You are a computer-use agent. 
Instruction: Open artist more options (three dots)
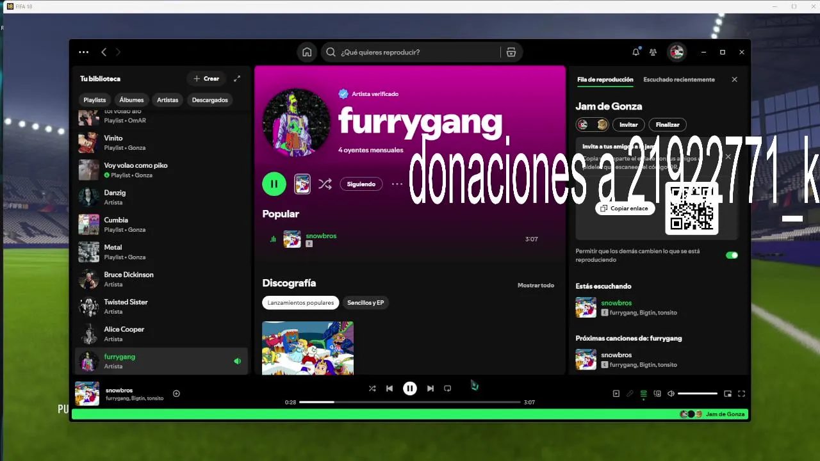point(397,184)
